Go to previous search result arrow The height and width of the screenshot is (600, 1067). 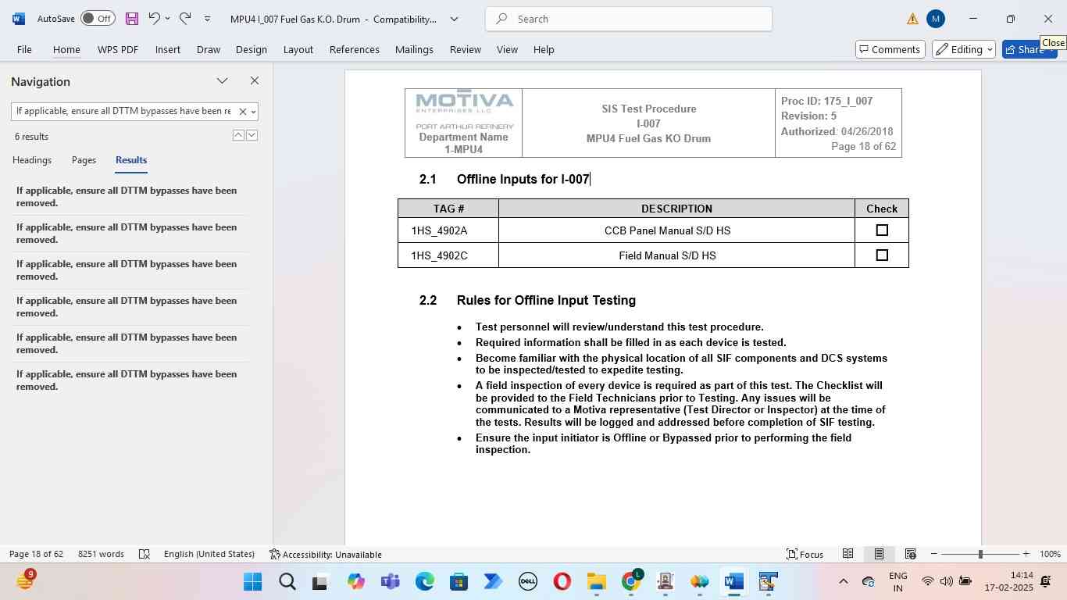[x=238, y=135]
